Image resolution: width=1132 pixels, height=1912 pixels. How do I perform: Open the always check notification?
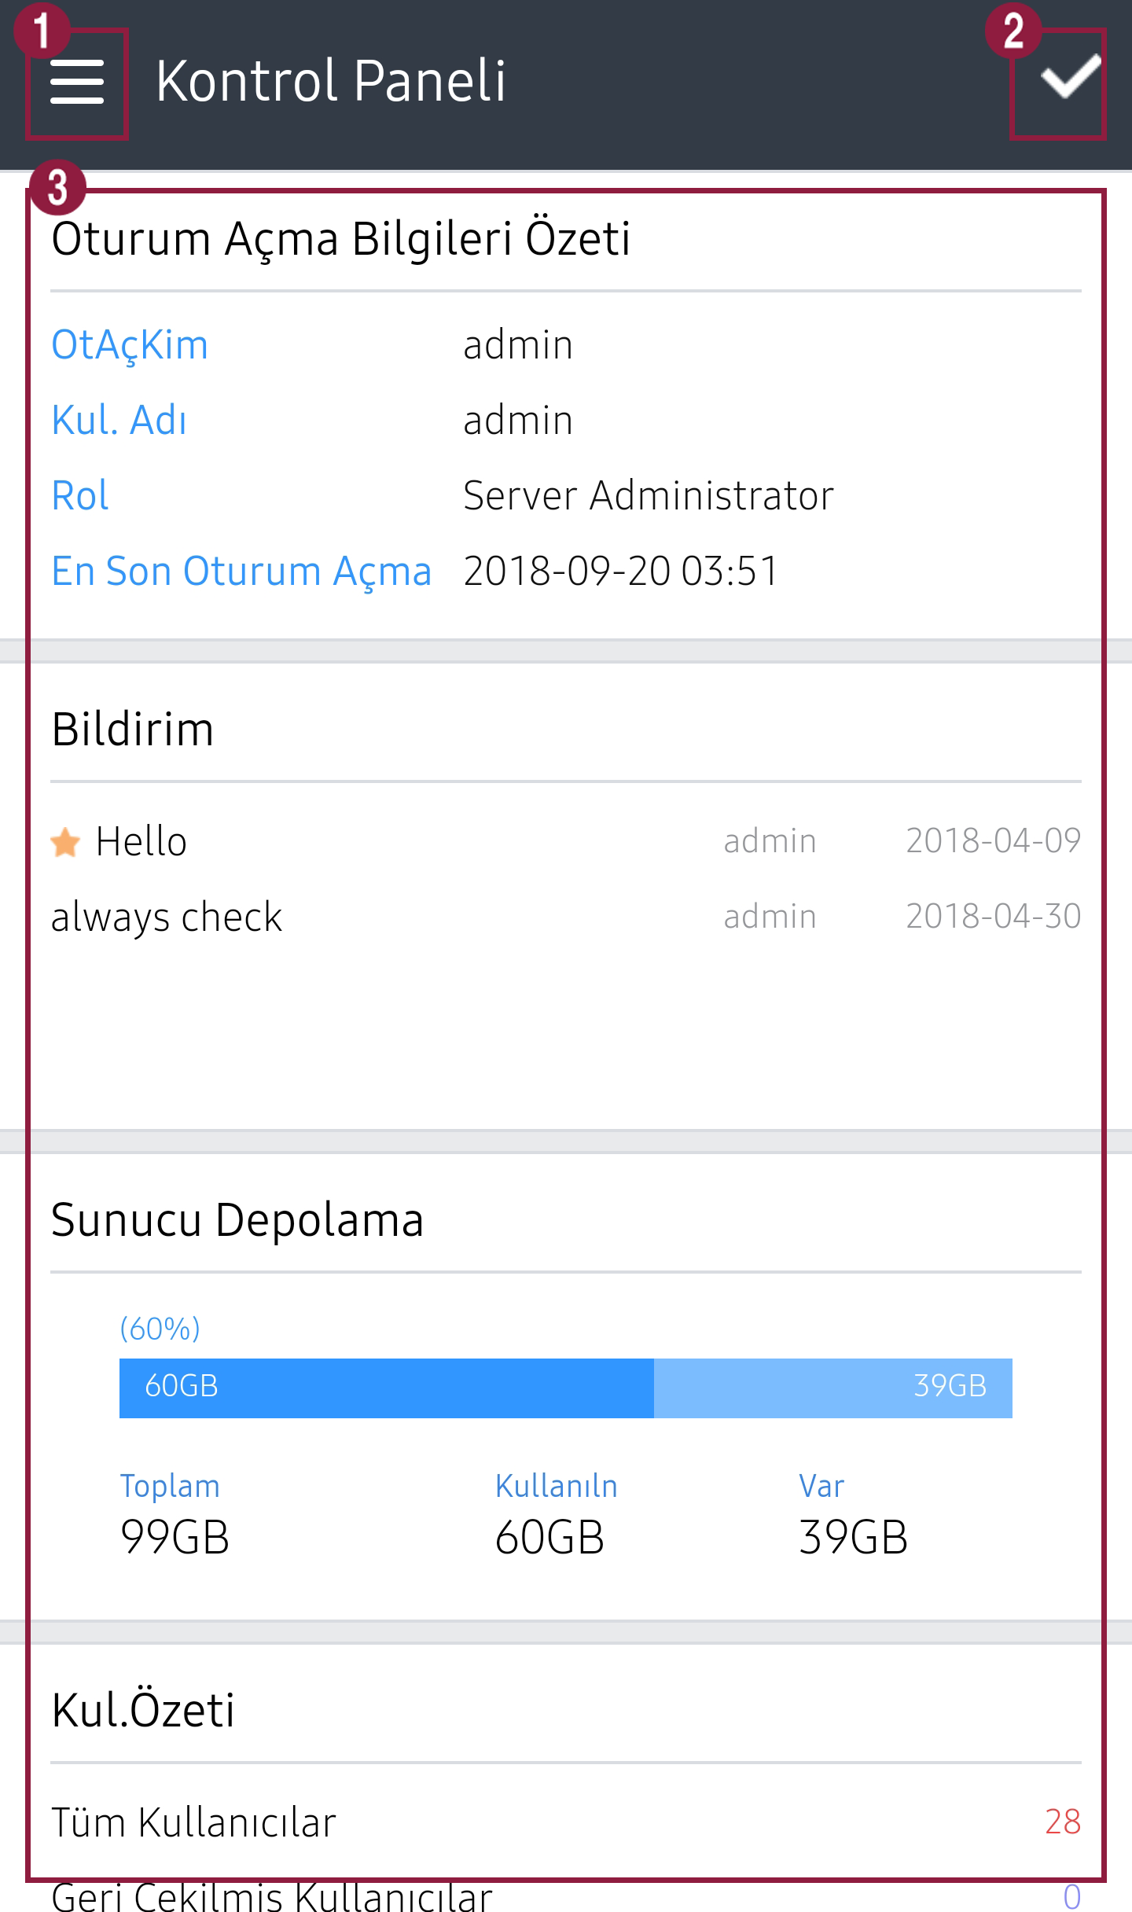pyautogui.click(x=167, y=917)
